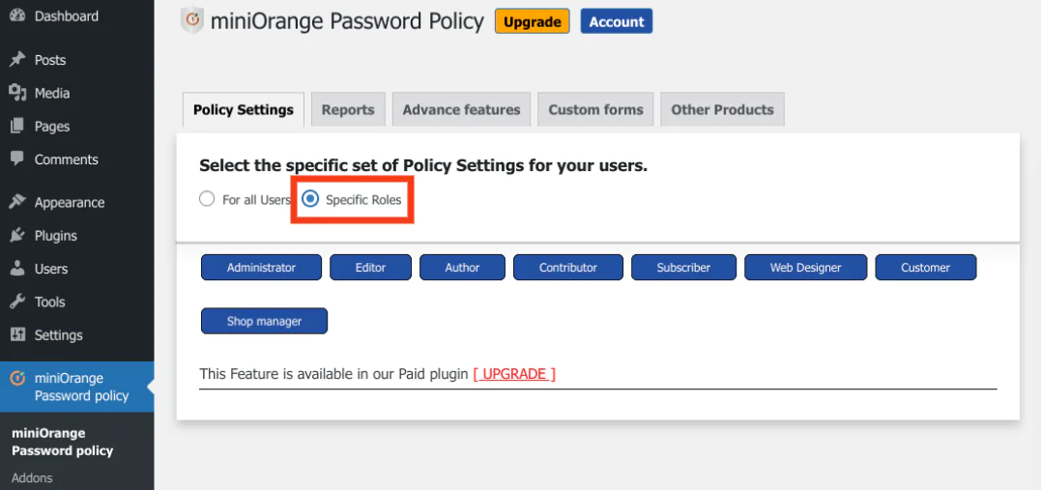Open the miniOrange Password policy submenu entry
The height and width of the screenshot is (490, 1041).
[x=63, y=443]
